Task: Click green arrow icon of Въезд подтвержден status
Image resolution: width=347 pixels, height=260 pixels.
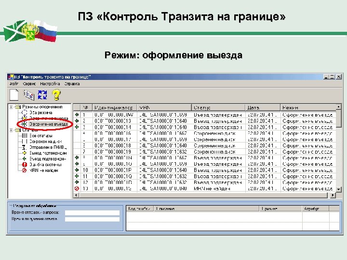Action: 25,159
